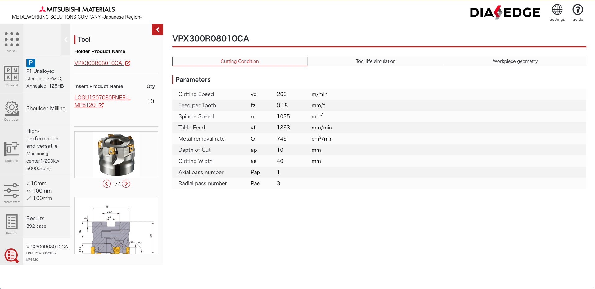Click the Insert Product Name label

coord(99,86)
